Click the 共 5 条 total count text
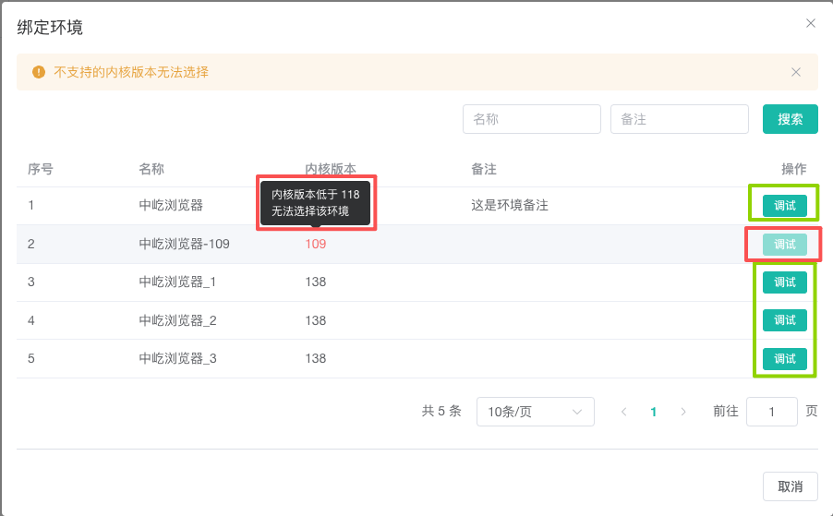Screen dimensions: 833x516 [x=441, y=412]
